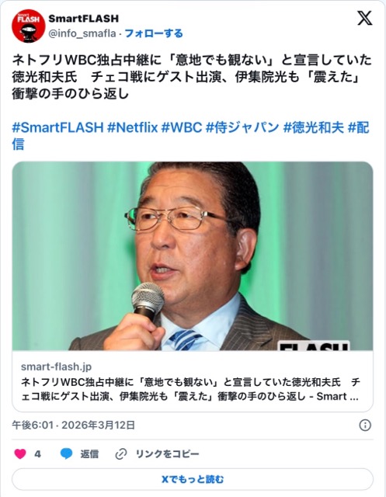Open the @info_smafla handle
This screenshot has height=497, width=386.
tap(82, 33)
